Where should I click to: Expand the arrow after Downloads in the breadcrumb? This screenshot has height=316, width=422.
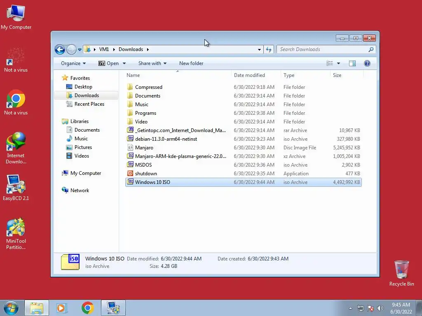pyautogui.click(x=148, y=49)
